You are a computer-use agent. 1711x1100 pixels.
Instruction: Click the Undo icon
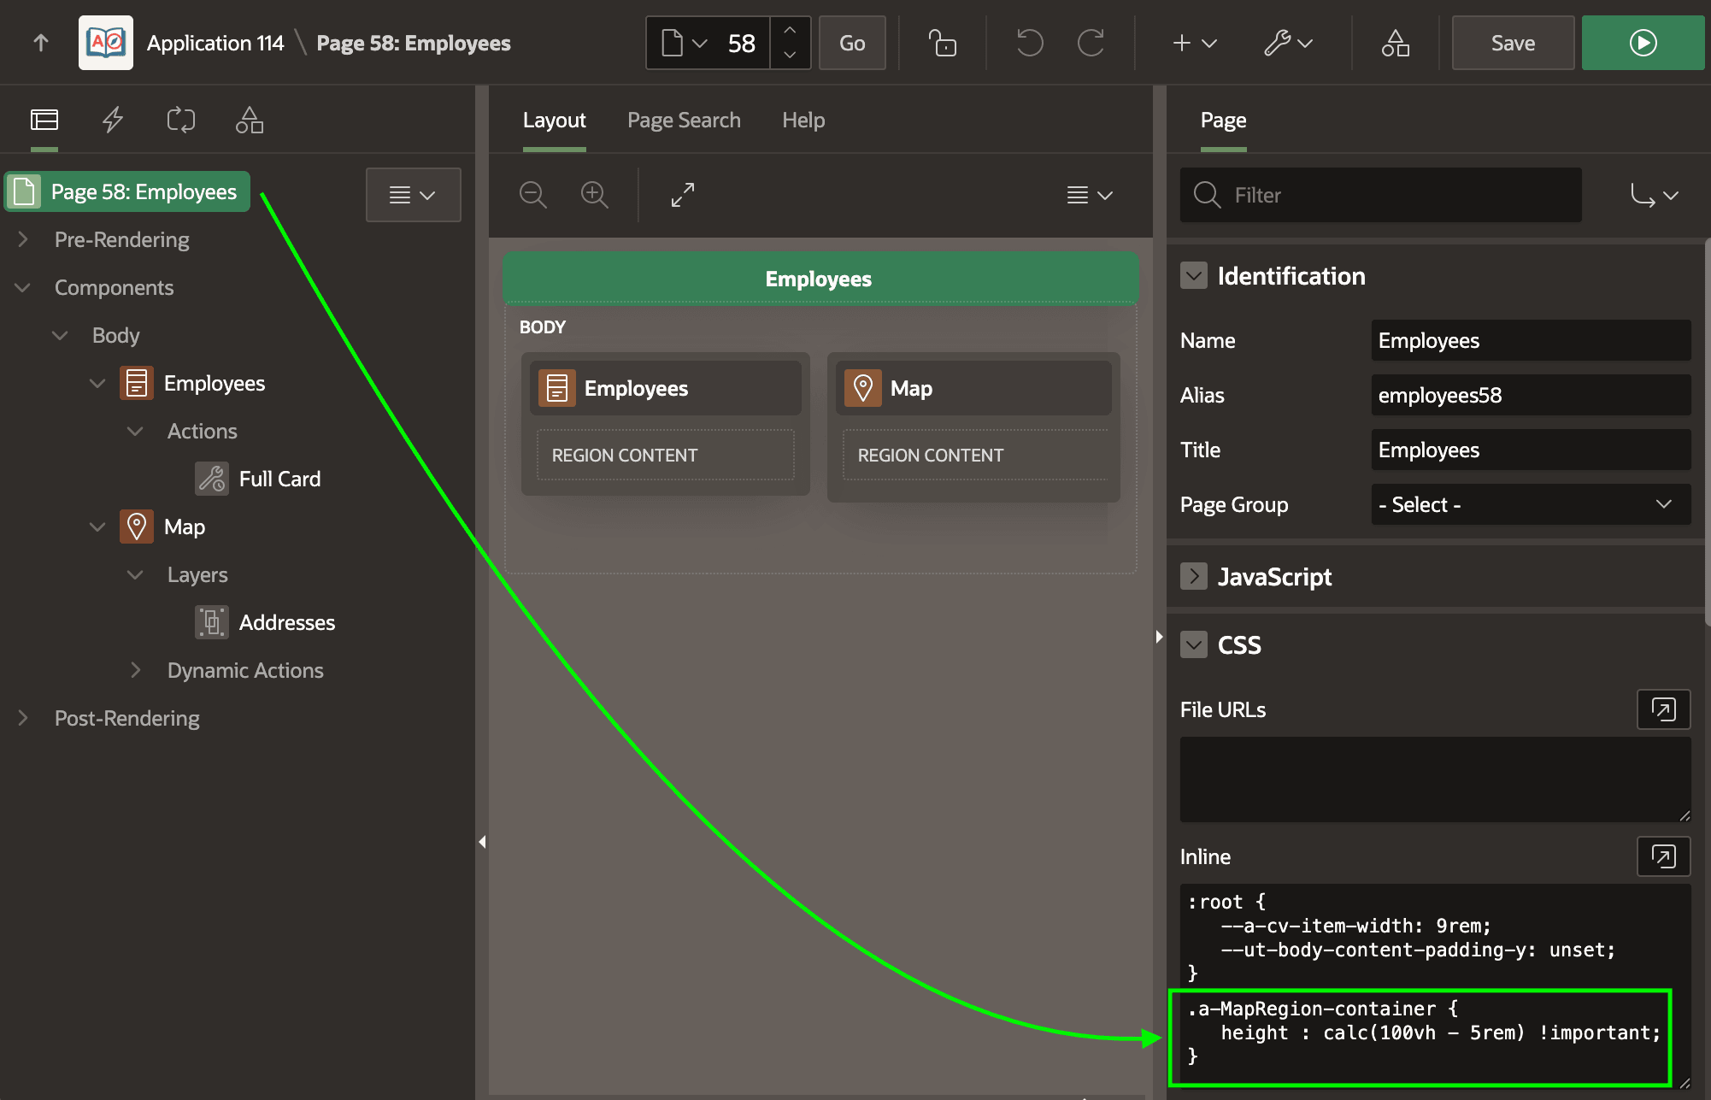pyautogui.click(x=1029, y=43)
